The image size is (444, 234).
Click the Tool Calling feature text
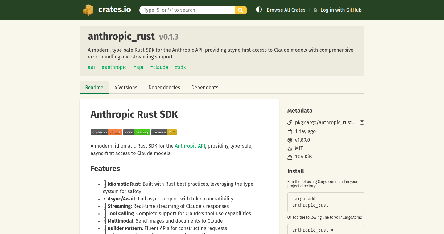click(121, 213)
